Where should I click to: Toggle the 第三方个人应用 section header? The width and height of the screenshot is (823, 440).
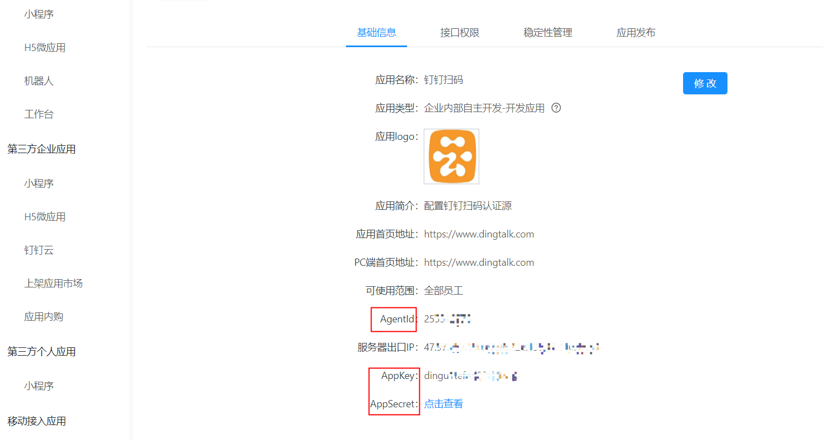pyautogui.click(x=42, y=352)
